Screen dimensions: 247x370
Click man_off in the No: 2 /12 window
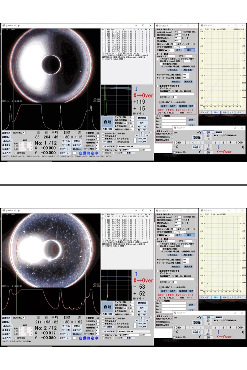142,326
